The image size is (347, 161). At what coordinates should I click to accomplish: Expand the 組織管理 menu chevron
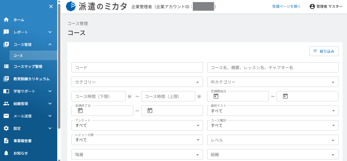[50, 104]
